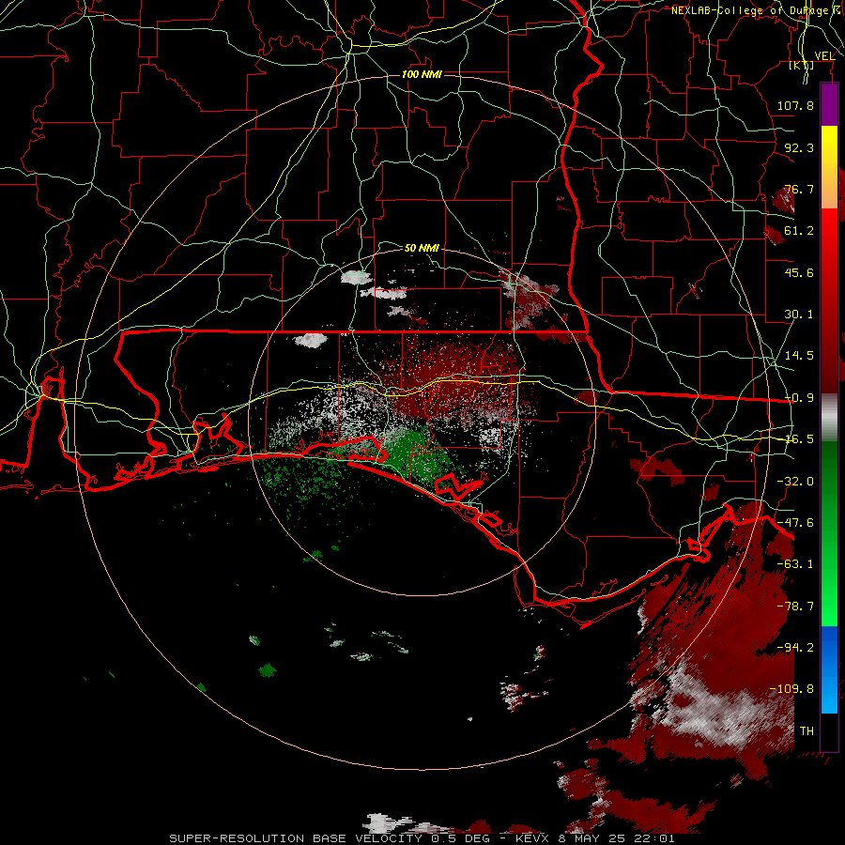Click the 45.6 legend value

pos(799,272)
